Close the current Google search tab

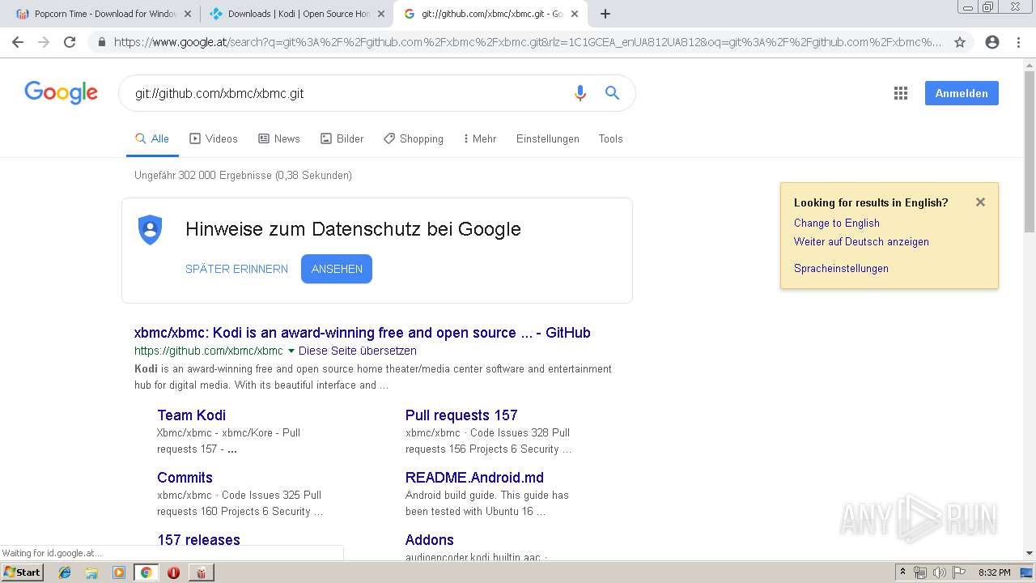click(x=575, y=14)
